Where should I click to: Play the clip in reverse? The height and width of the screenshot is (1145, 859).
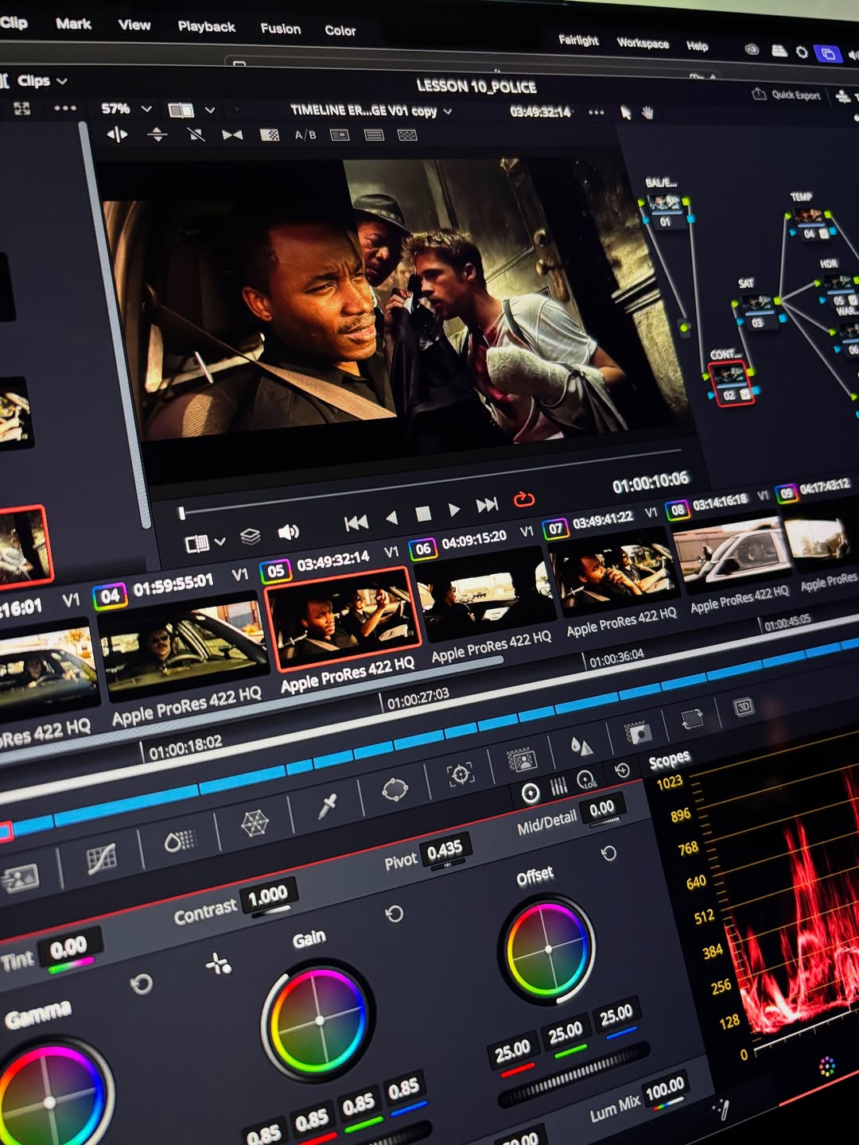coord(391,518)
